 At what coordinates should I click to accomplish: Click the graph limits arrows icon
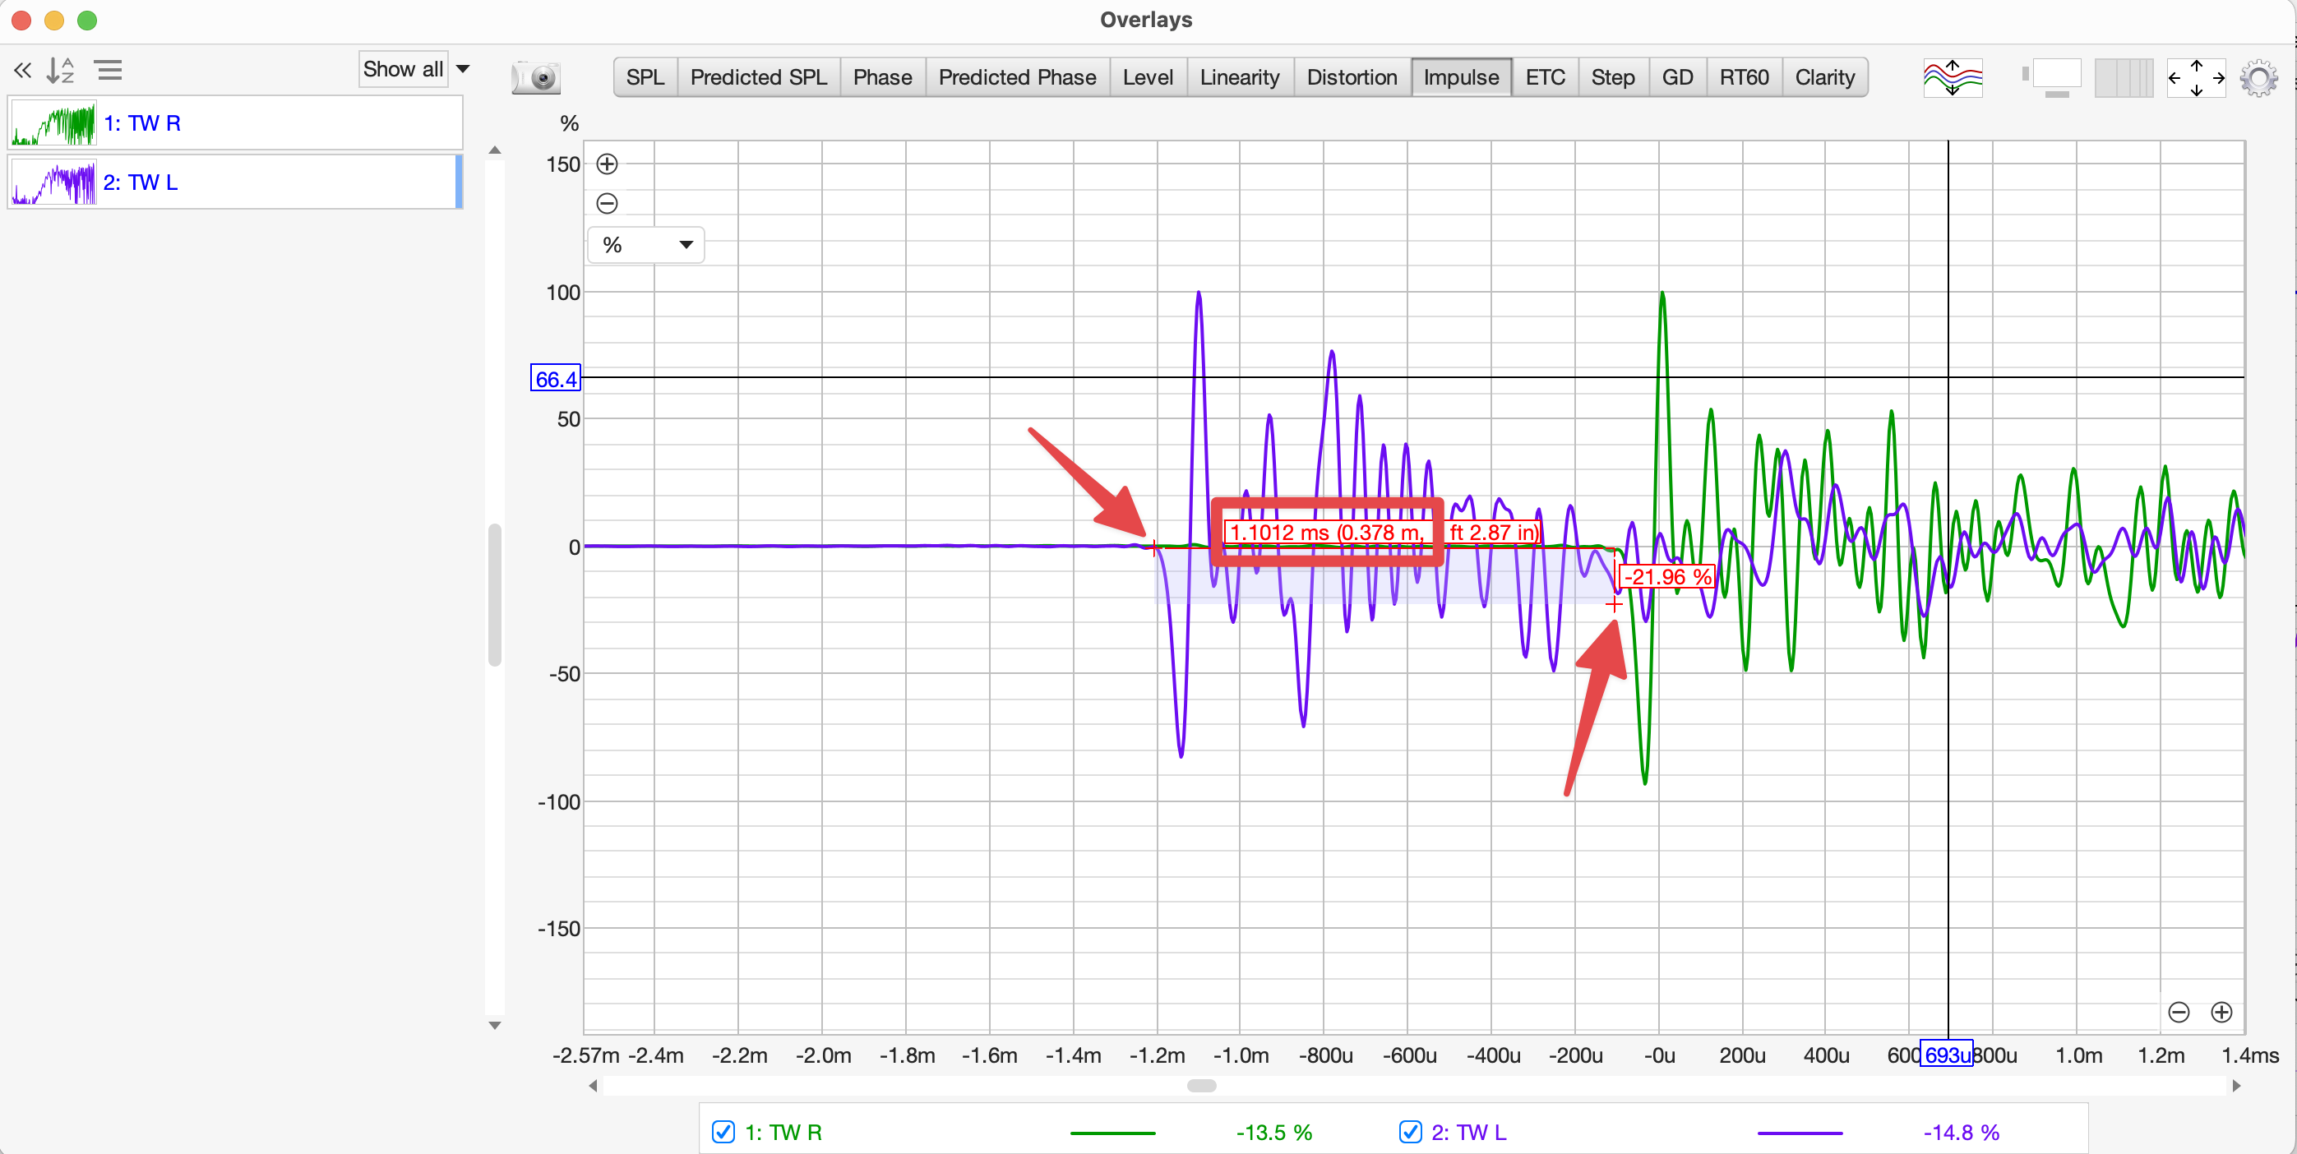pos(2195,77)
